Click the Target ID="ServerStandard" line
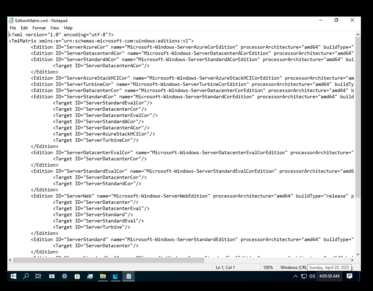This screenshot has width=373, height=291. [93, 215]
